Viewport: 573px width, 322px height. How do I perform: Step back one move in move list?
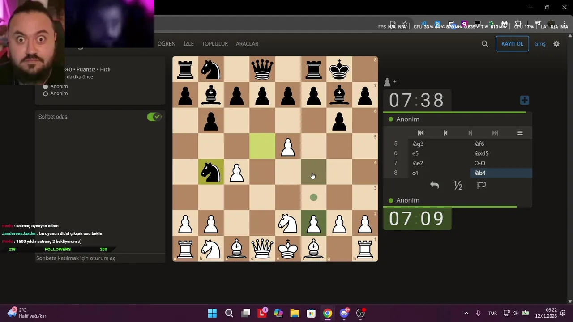pyautogui.click(x=445, y=133)
